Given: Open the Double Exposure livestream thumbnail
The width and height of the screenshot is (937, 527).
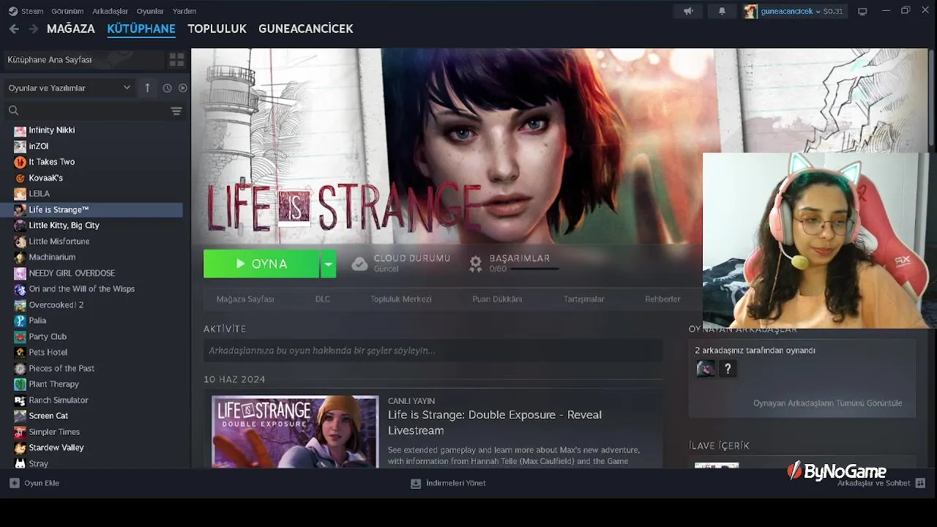Looking at the screenshot, I should point(295,432).
